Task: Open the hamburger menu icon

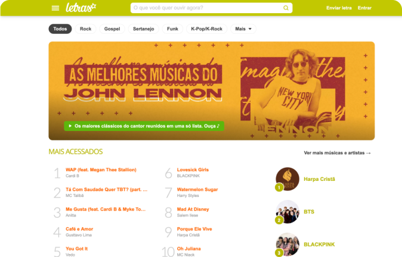Action: point(55,8)
